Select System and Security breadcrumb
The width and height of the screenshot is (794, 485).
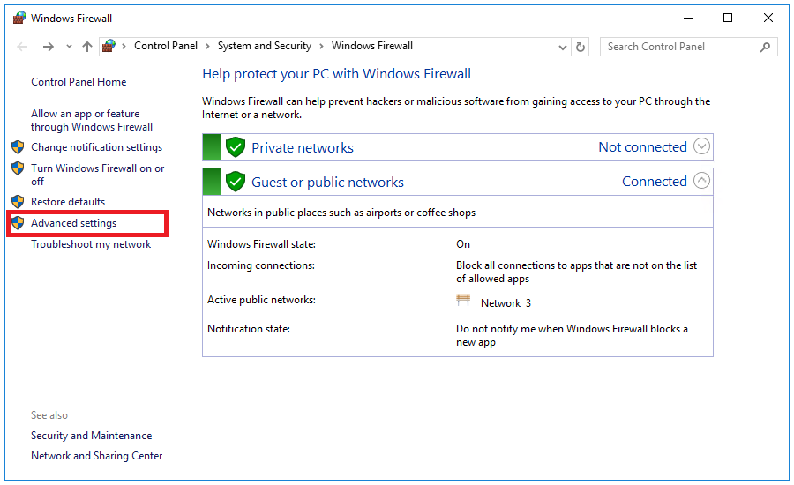(x=265, y=46)
